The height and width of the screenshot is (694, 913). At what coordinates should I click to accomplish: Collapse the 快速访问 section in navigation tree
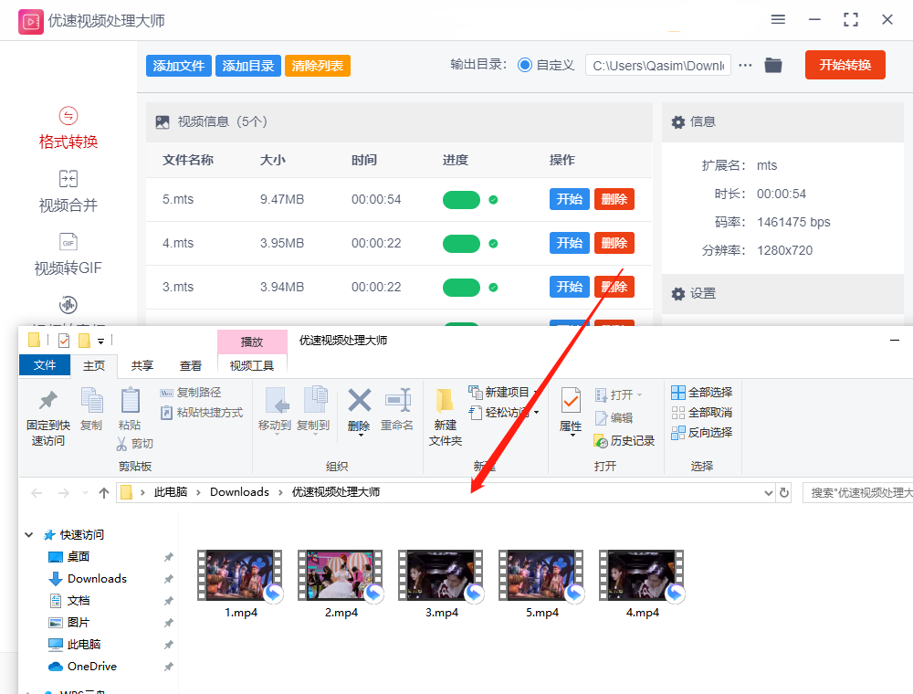(29, 534)
